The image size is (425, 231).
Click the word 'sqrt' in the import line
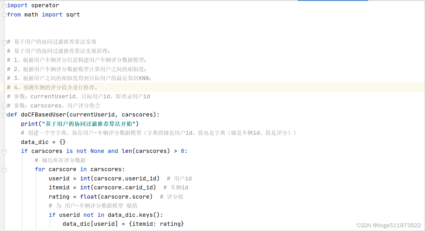point(73,15)
